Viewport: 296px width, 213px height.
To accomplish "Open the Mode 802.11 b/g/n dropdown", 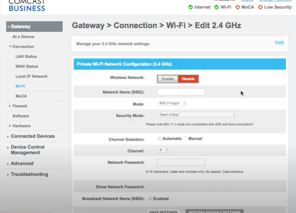I will pyautogui.click(x=172, y=103).
